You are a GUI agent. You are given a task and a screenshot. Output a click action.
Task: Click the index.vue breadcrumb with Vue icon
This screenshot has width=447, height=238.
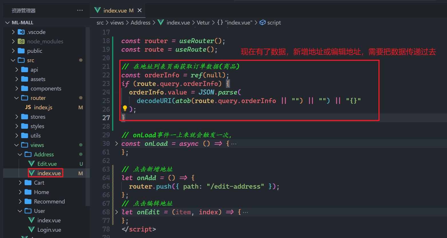tap(174, 23)
